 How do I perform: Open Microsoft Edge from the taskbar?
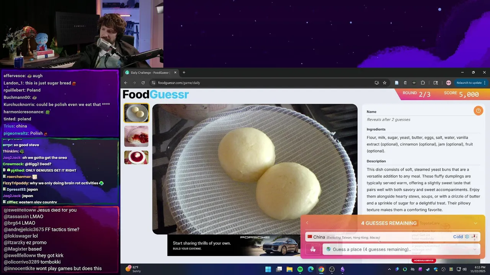pyautogui.click(x=311, y=269)
